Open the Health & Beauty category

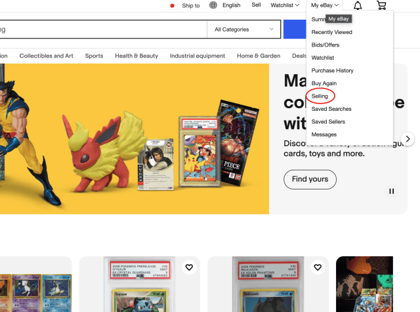pos(136,56)
